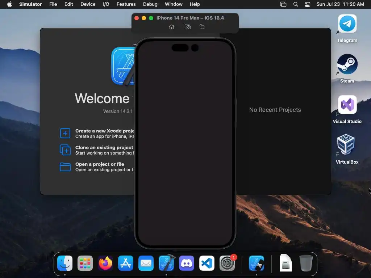Viewport: 371px width, 278px height.
Task: Open the App Store in the Dock
Action: click(x=126, y=263)
